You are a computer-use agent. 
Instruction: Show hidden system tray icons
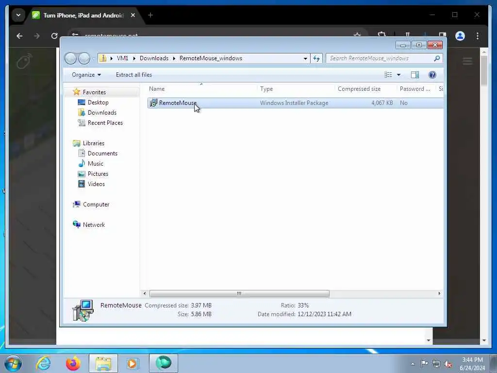click(413, 364)
